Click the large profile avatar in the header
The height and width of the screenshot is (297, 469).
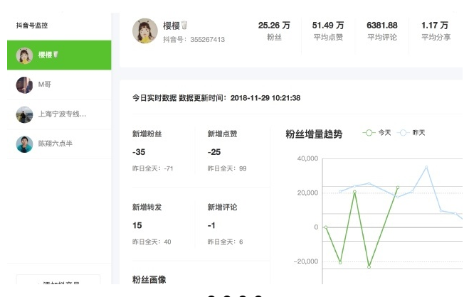coord(145,31)
